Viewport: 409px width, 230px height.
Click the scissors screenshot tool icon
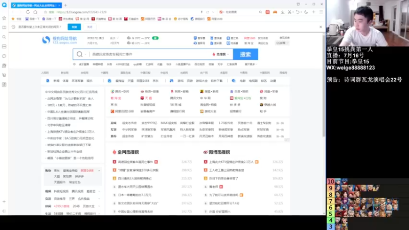(289, 12)
